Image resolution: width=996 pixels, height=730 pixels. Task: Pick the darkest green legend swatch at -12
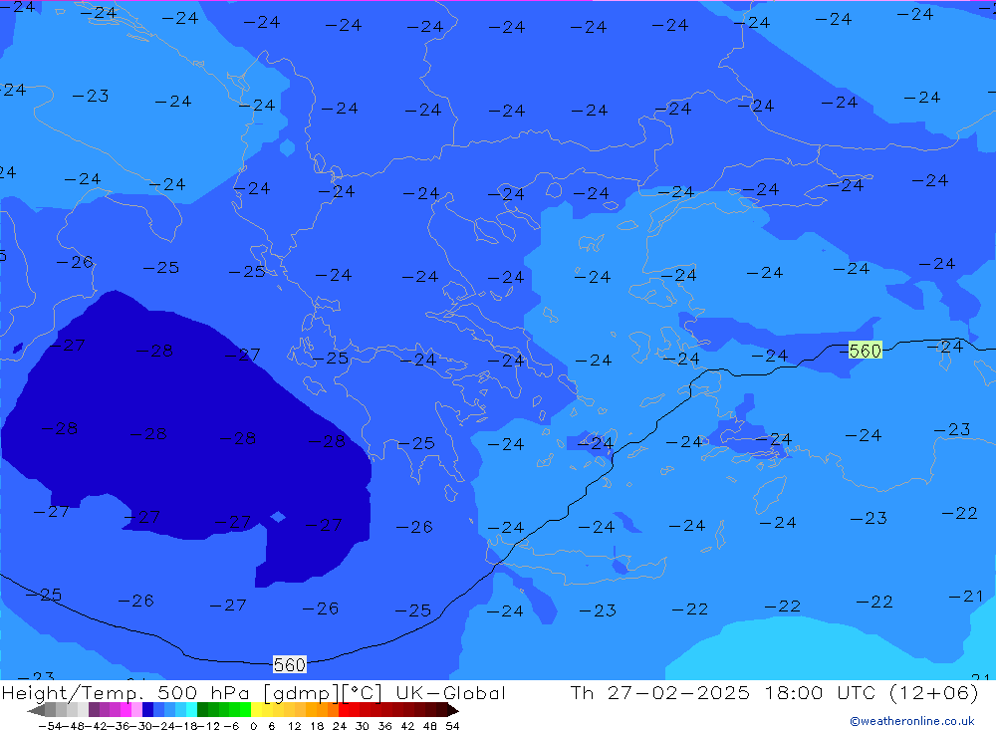coord(202,710)
